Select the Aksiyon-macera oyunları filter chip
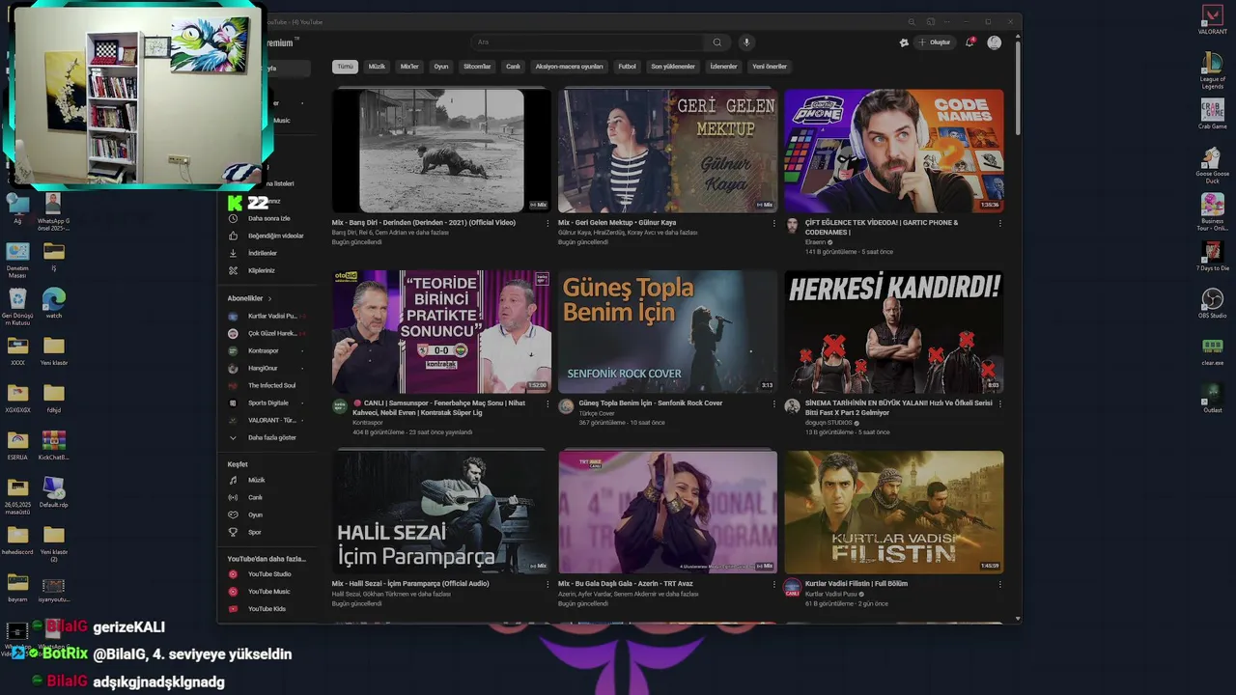The height and width of the screenshot is (695, 1236). tap(569, 67)
